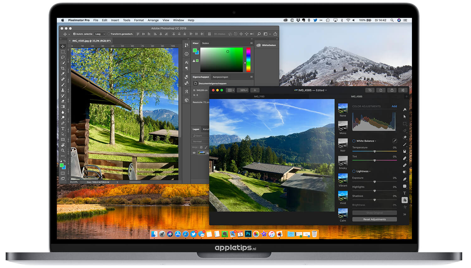Toggle Pixelmator adjustments sliders toolbar button
Screen dimensions: 471x268
pyautogui.click(x=403, y=90)
